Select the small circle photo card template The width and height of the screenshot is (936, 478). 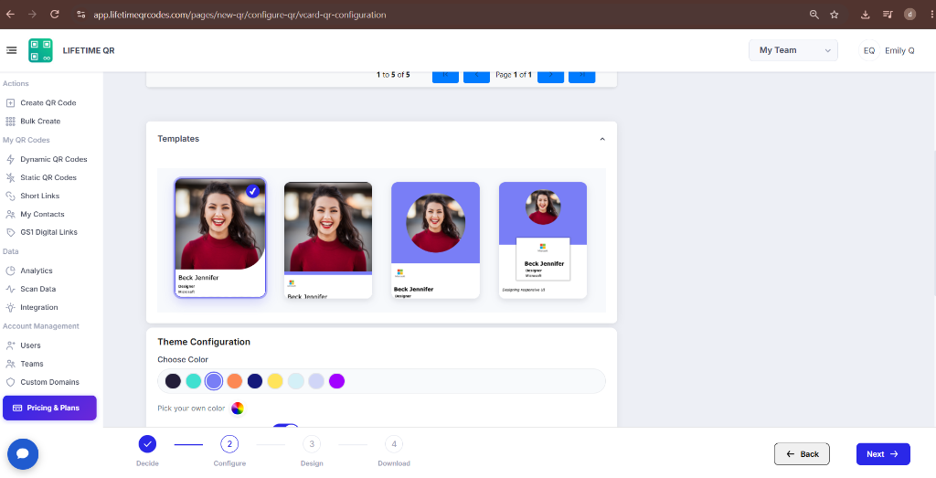pyautogui.click(x=543, y=240)
